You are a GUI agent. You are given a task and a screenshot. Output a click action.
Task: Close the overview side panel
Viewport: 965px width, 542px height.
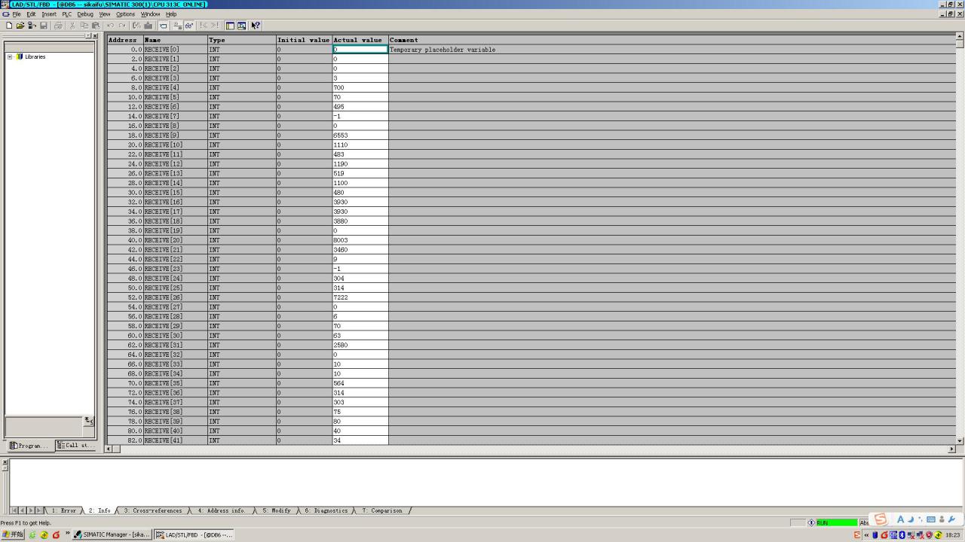click(x=94, y=35)
